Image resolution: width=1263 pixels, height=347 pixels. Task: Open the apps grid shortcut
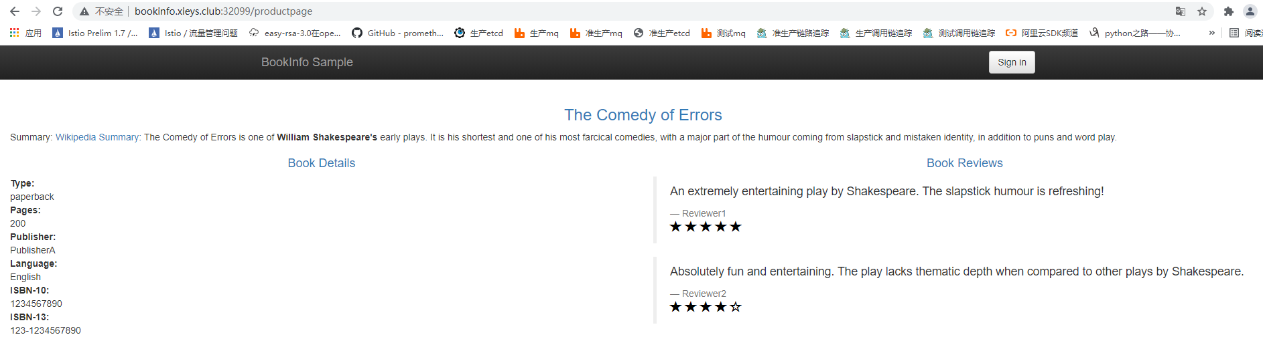coord(25,33)
